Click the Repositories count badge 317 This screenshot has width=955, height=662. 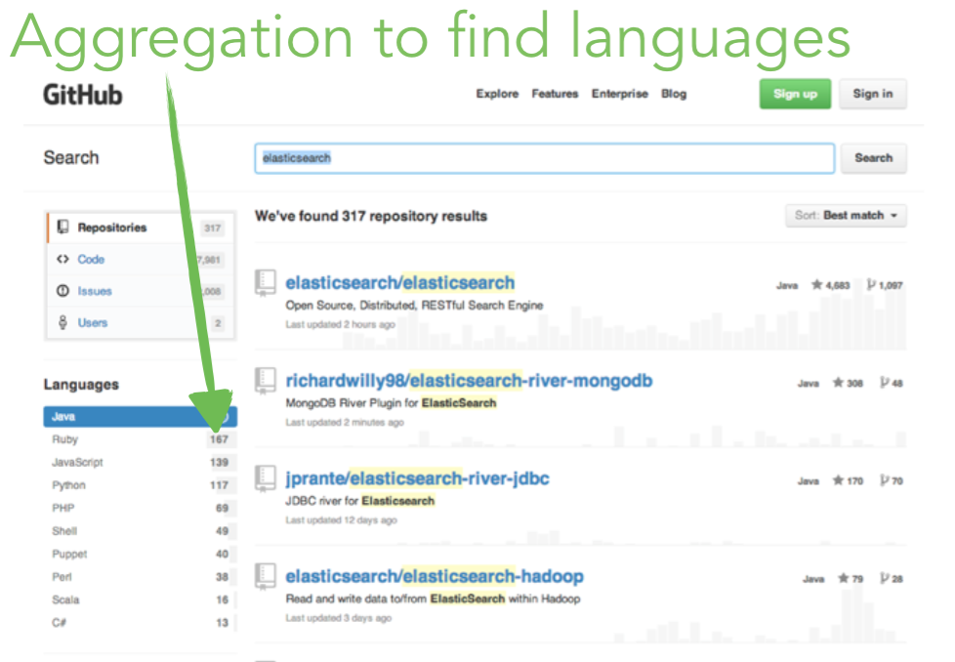[x=213, y=228]
